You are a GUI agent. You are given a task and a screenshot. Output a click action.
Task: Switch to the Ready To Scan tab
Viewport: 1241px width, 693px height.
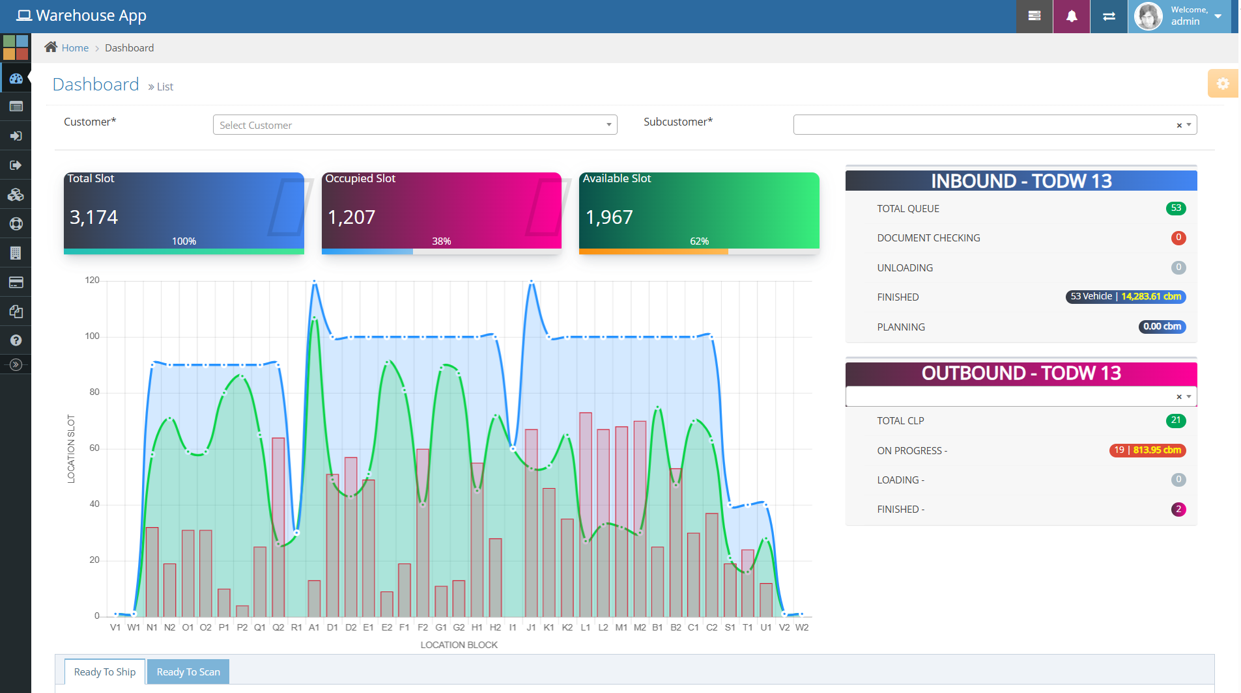pos(188,672)
